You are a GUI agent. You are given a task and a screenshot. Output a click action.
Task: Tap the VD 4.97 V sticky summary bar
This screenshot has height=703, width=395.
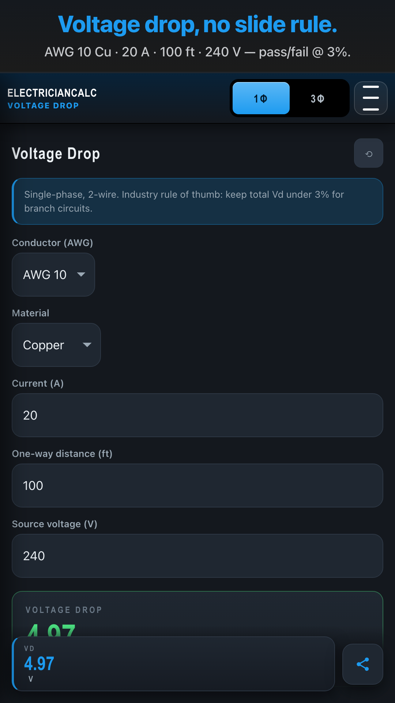point(174,664)
